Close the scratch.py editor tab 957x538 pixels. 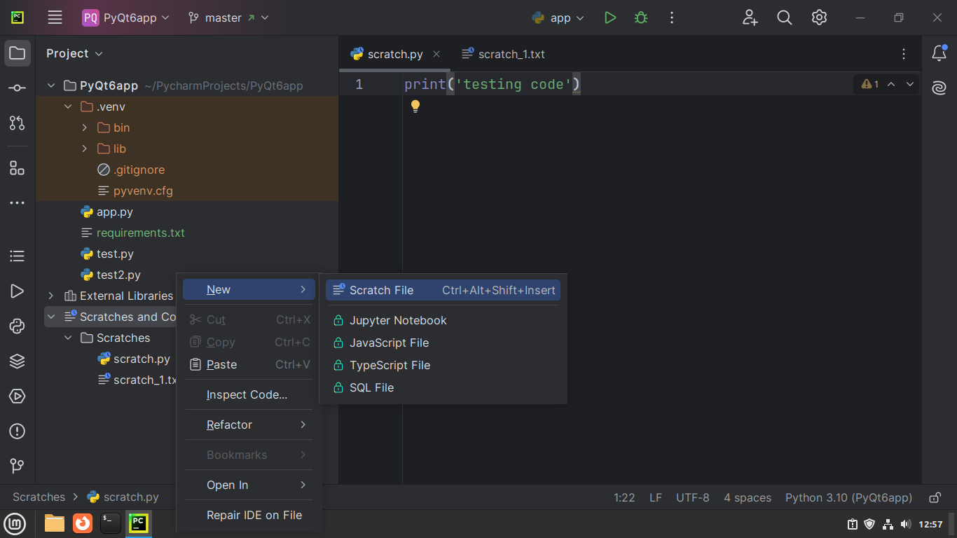click(437, 54)
